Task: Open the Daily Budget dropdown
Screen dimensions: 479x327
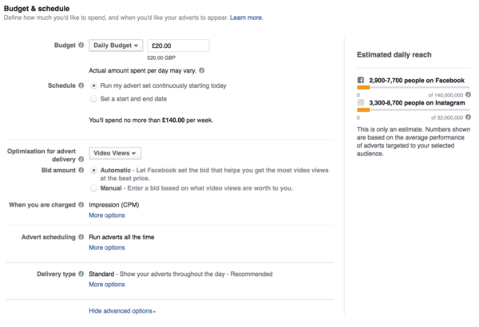Action: (116, 45)
